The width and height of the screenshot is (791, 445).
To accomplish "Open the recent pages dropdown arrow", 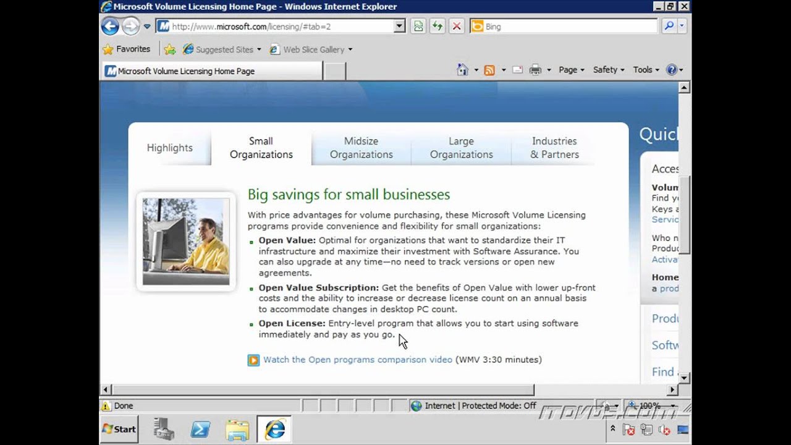I will click(147, 27).
